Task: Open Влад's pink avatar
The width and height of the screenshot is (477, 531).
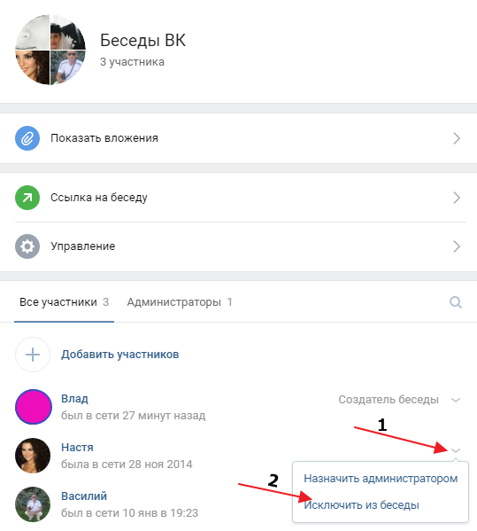Action: (x=34, y=407)
